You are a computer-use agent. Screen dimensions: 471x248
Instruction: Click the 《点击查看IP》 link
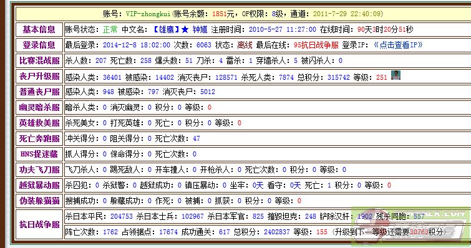pos(398,45)
